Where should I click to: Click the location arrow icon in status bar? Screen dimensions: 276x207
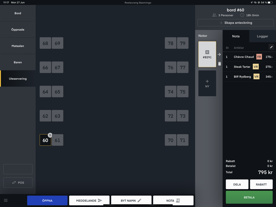pyautogui.click(x=251, y=2)
